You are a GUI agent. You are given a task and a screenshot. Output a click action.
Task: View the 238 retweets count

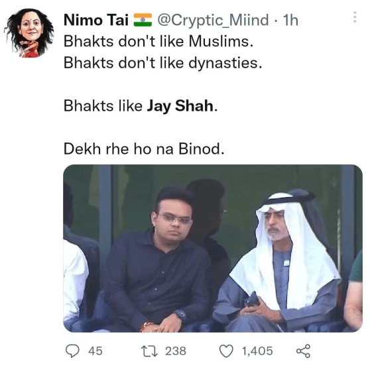[x=176, y=351]
